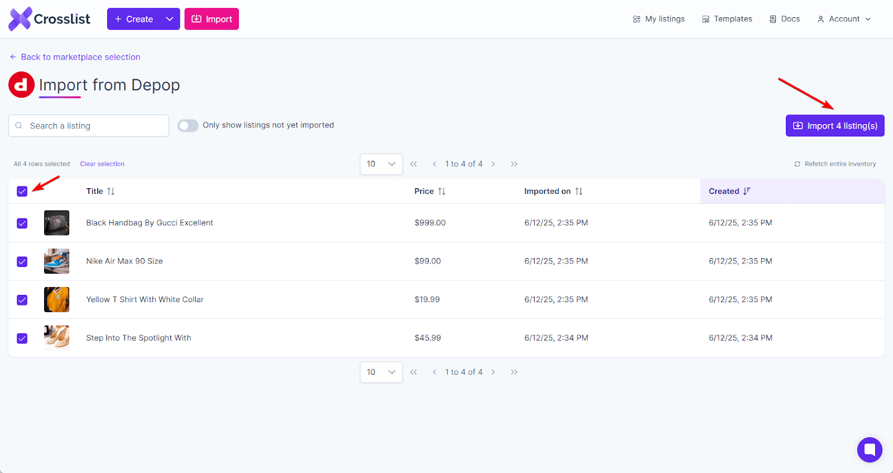Uncheck the Yellow T Shirt row

22,300
